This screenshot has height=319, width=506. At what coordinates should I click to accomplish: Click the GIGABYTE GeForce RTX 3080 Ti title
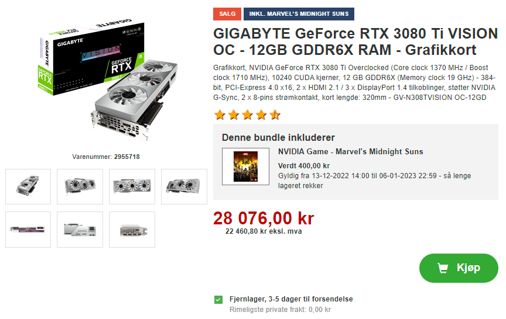tap(355, 42)
